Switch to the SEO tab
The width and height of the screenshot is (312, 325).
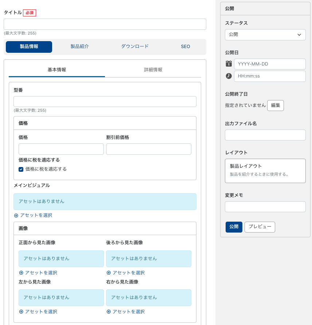point(186,47)
